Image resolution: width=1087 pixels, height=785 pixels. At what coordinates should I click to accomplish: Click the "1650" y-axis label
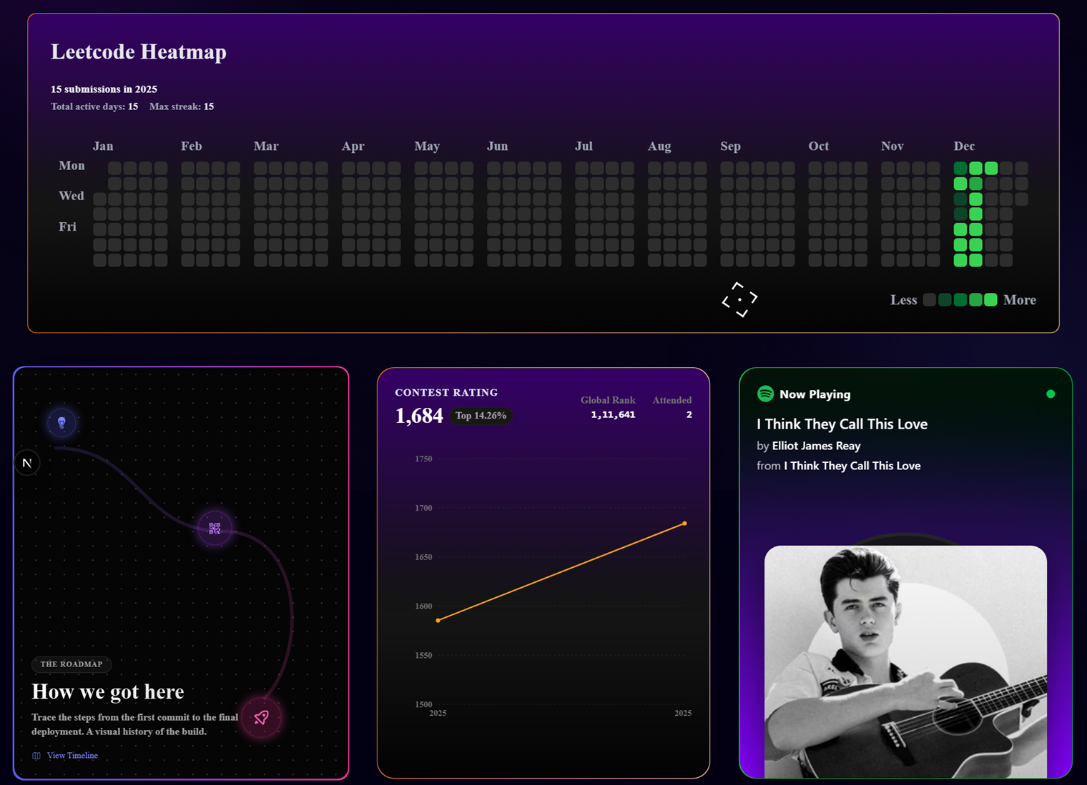tap(423, 557)
